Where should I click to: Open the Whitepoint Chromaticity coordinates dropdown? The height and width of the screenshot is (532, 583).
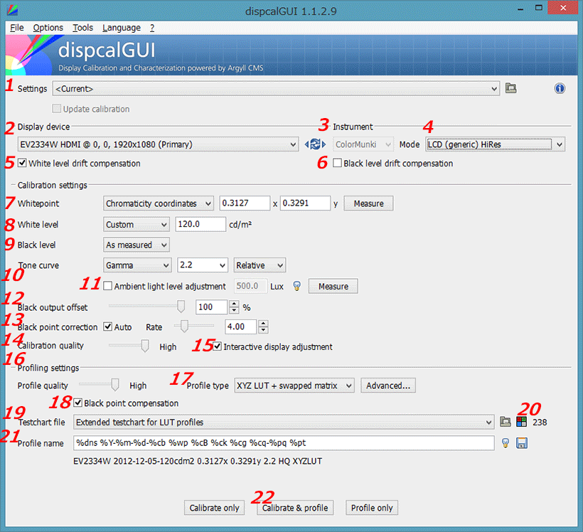[159, 203]
